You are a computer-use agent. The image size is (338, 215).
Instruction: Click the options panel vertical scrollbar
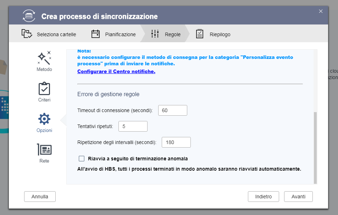coord(315,147)
